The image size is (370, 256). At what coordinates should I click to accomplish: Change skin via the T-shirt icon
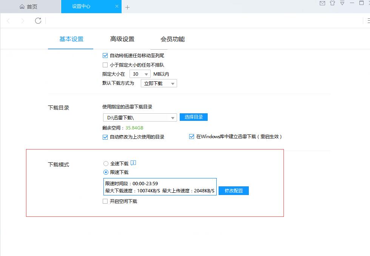pyautogui.click(x=332, y=3)
